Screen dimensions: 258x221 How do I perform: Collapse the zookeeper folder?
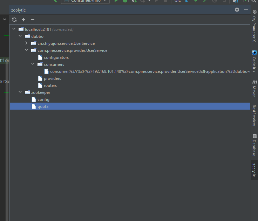coord(20,92)
